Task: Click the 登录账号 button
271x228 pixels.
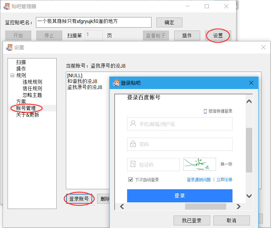Action: [x=79, y=199]
